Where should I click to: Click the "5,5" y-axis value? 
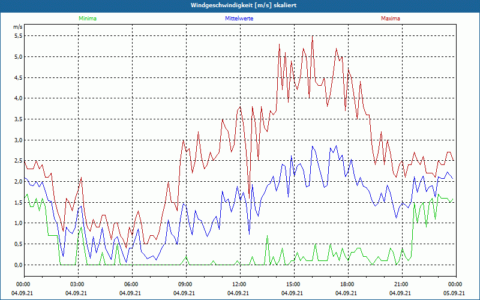[x=19, y=36]
